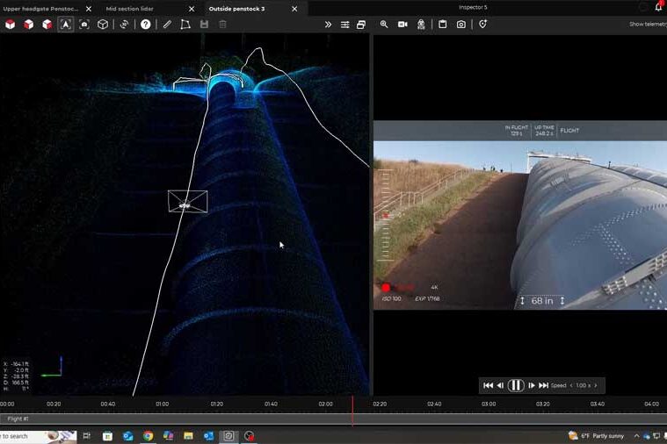Click the wireframe 3D box icon
This screenshot has height=444, width=667.
[x=103, y=25]
